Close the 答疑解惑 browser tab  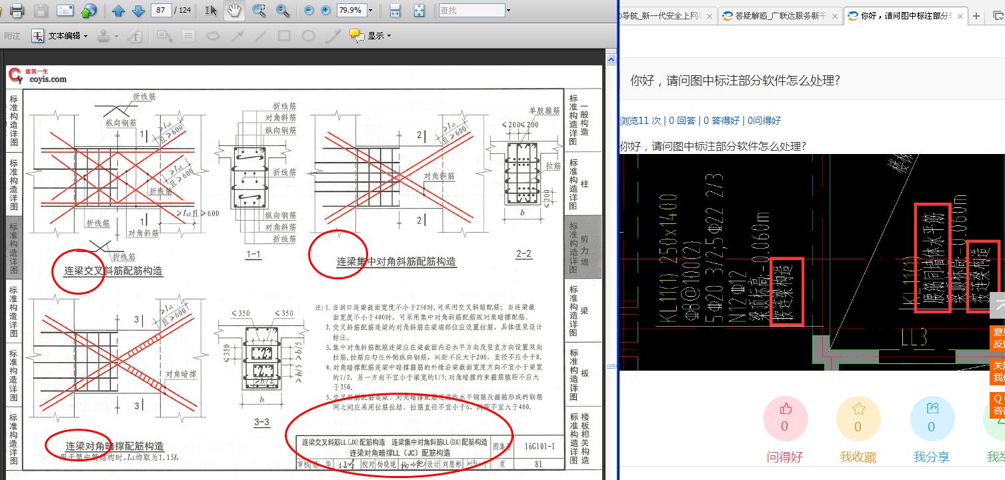[x=834, y=16]
